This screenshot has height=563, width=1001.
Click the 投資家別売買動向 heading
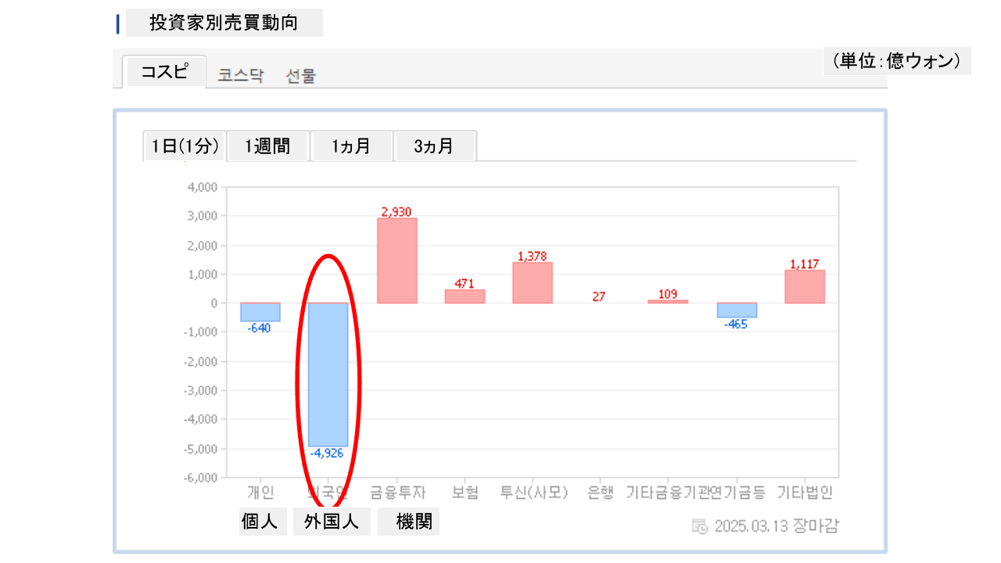pyautogui.click(x=224, y=23)
